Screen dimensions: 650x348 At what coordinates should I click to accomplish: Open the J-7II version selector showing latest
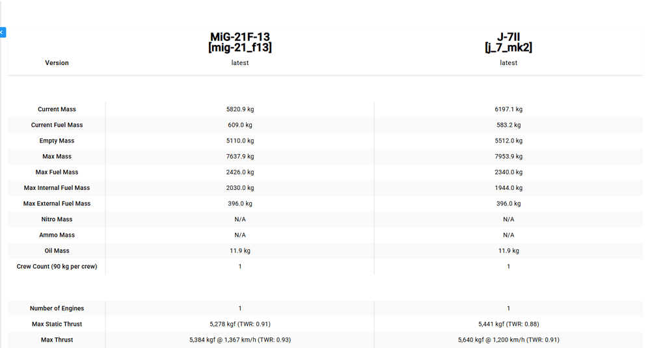[x=508, y=63]
